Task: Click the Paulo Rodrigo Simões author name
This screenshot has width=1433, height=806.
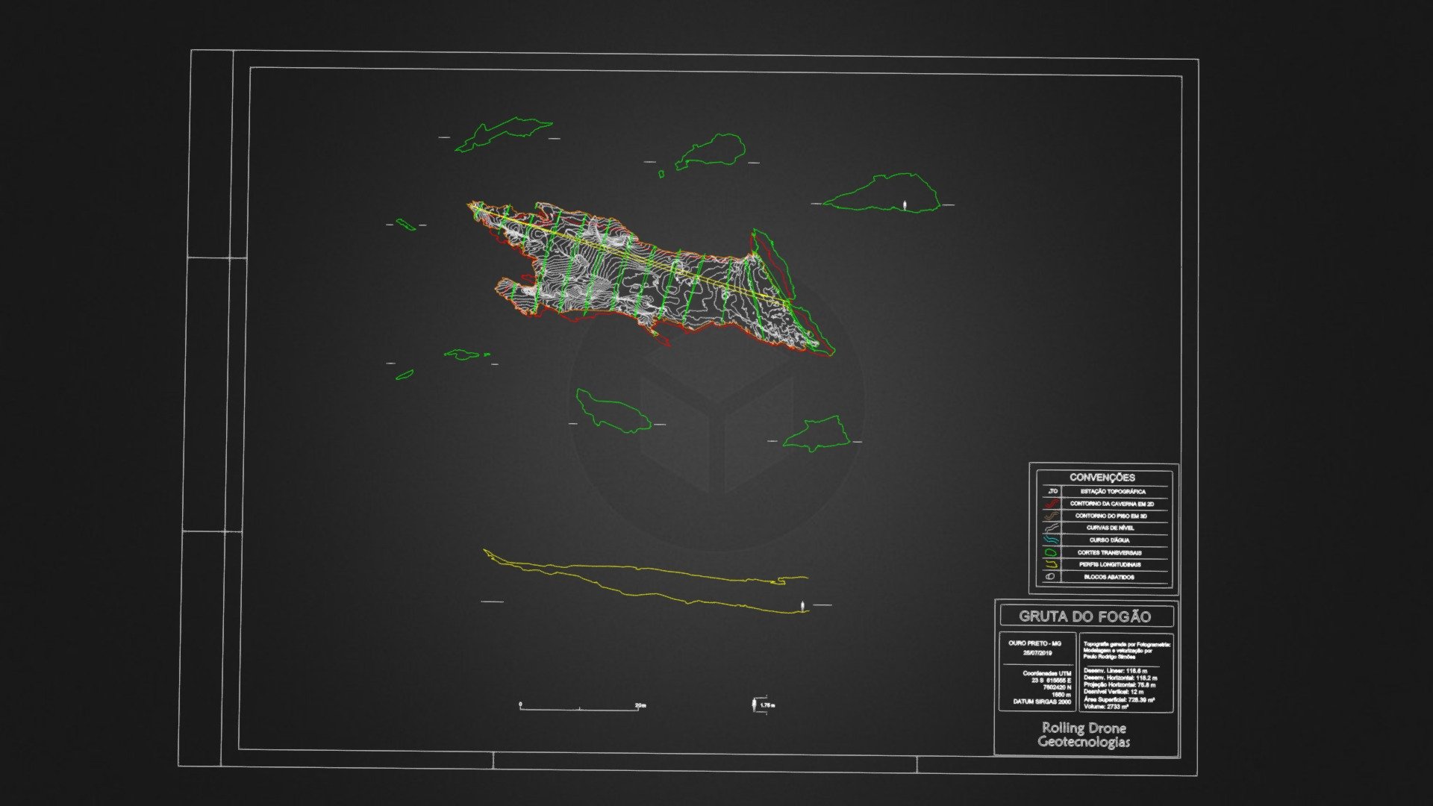Action: pos(1109,657)
